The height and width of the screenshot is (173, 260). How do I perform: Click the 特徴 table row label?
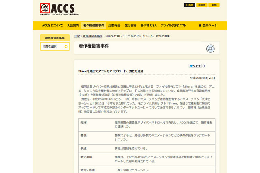point(84,136)
